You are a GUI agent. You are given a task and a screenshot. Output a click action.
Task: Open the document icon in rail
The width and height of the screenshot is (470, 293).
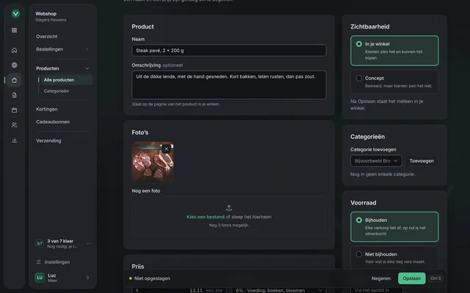pyautogui.click(x=14, y=95)
